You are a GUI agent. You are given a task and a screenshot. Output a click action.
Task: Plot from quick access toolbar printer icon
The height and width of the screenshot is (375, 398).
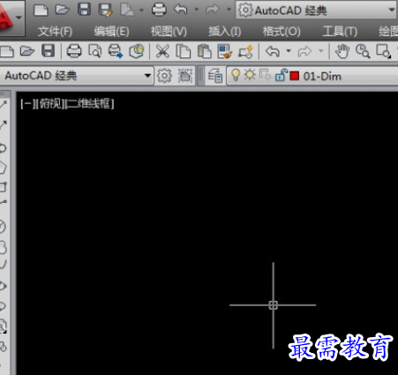click(159, 10)
